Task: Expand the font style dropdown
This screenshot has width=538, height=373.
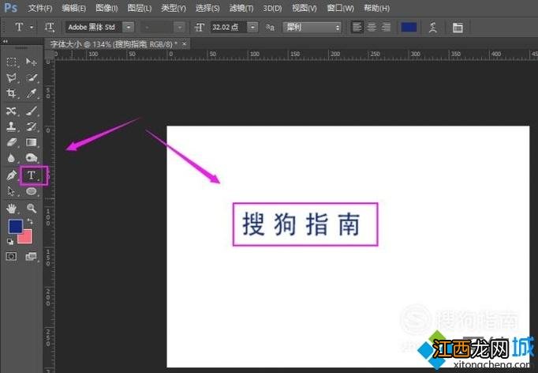Action: click(x=179, y=27)
